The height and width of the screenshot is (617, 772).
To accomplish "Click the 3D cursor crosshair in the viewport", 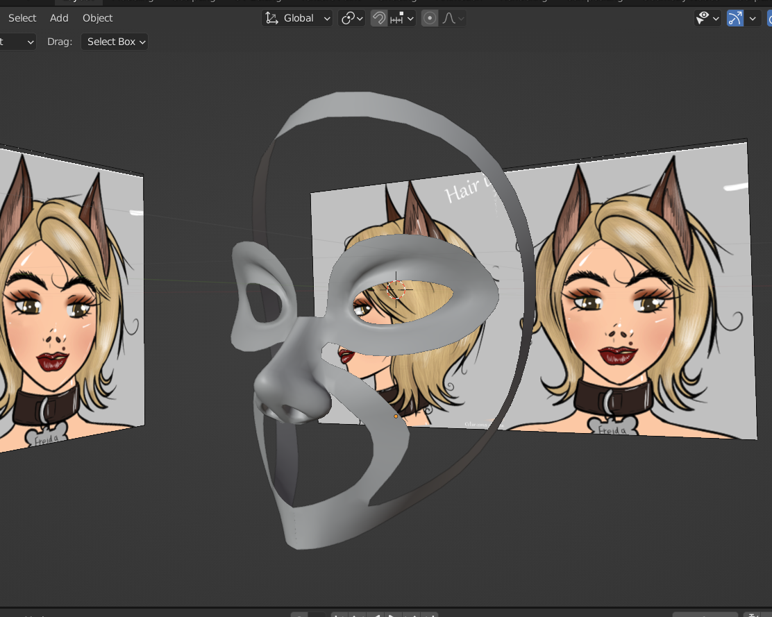I will tap(396, 289).
